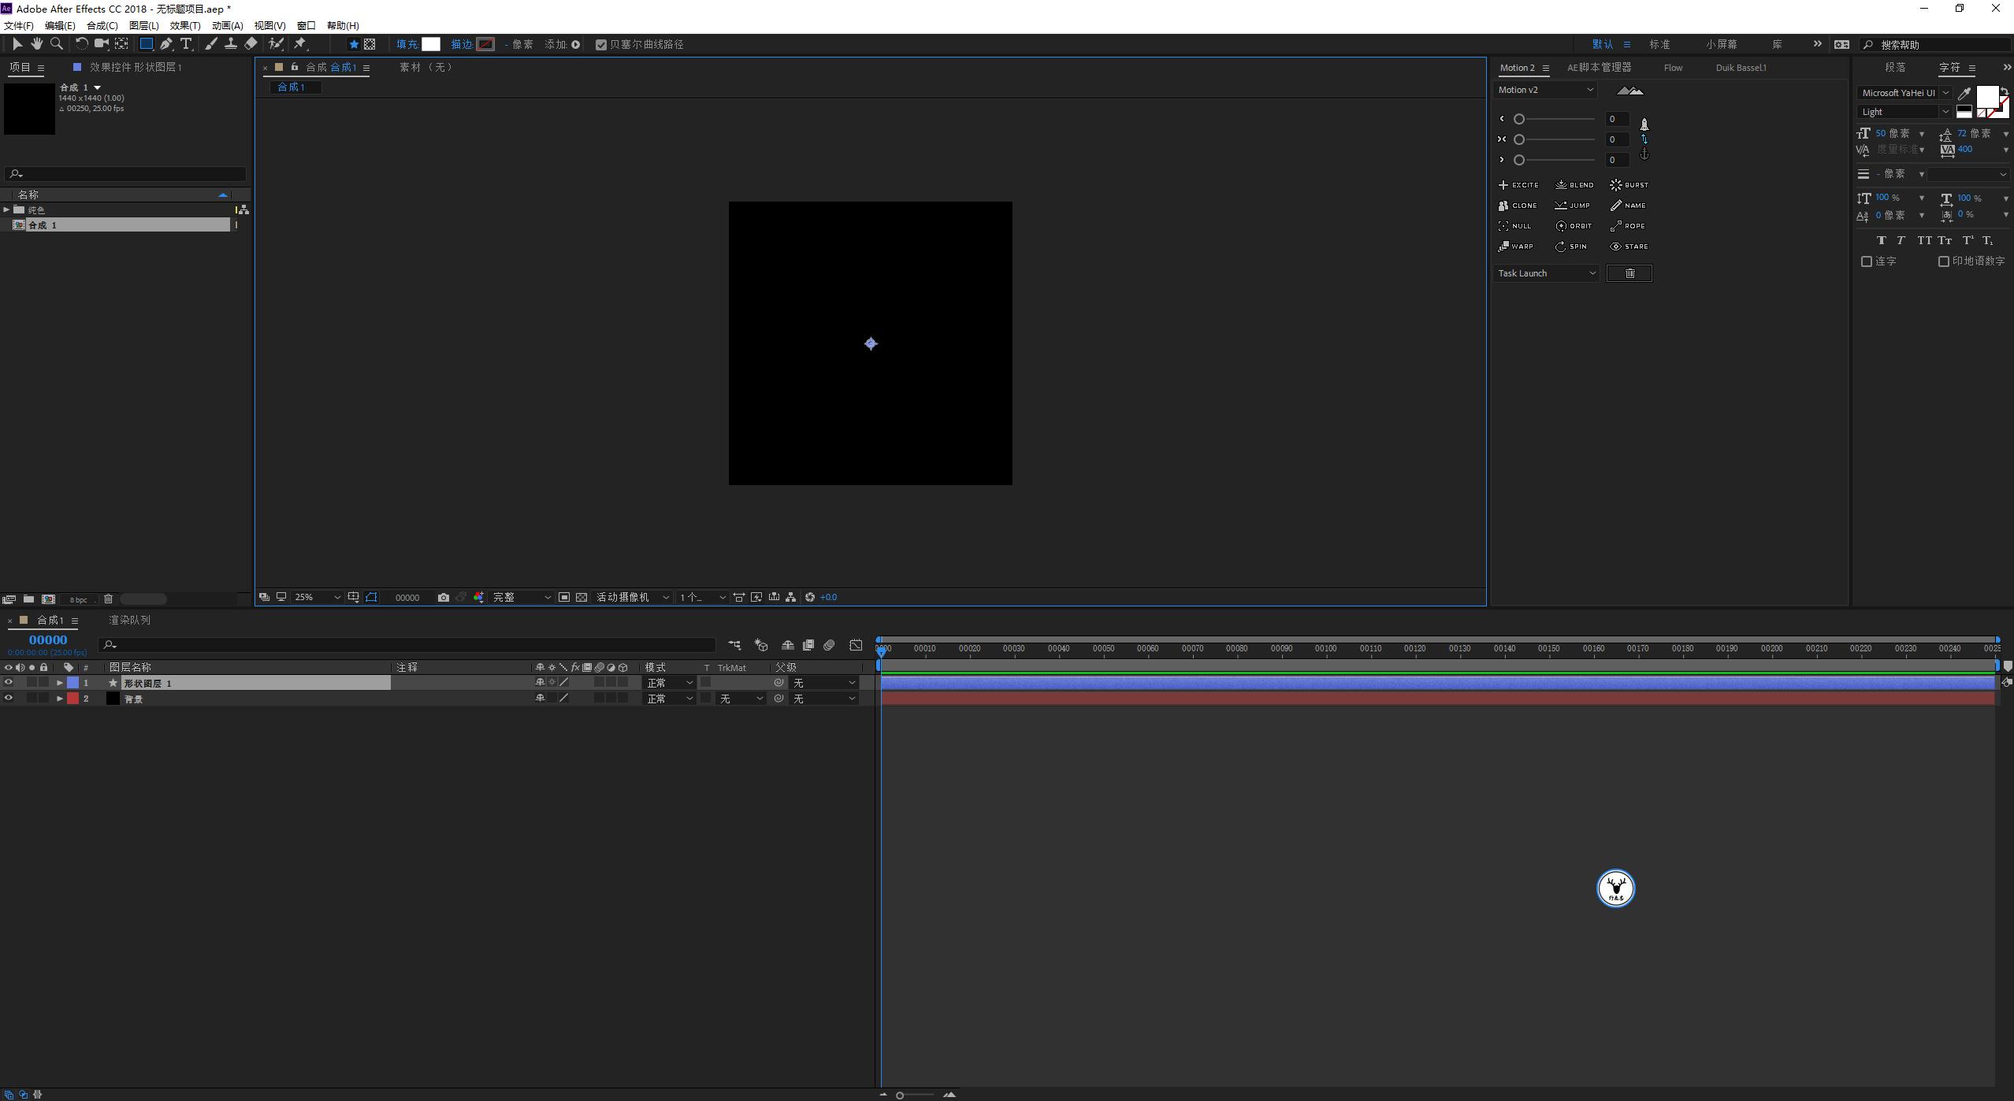The image size is (2014, 1101).
Task: Choose the Puppet Pin tool
Action: click(x=300, y=44)
